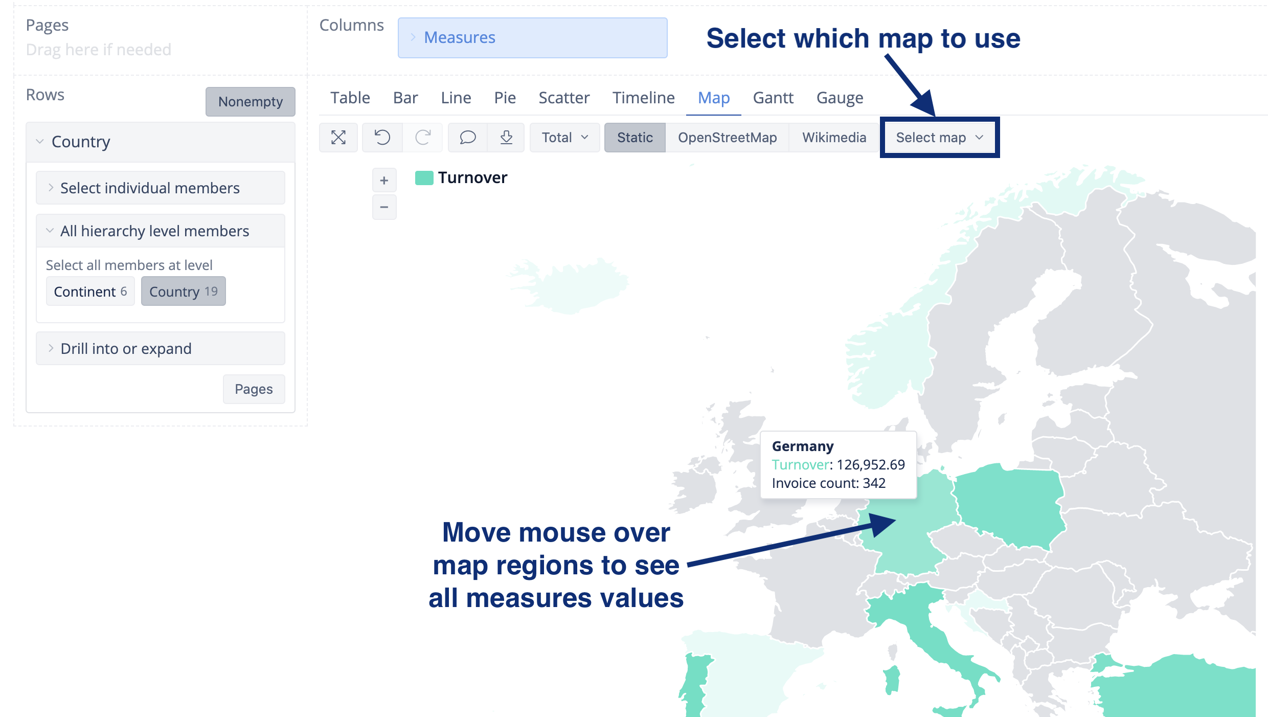Click Poland on the map
The height and width of the screenshot is (717, 1268).
1010,504
